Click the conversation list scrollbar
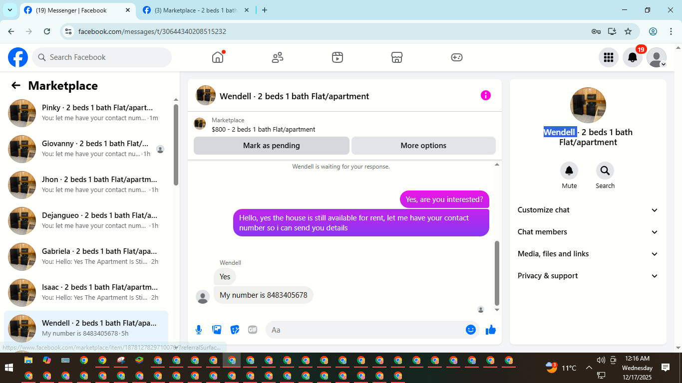The image size is (682, 383). [x=176, y=145]
